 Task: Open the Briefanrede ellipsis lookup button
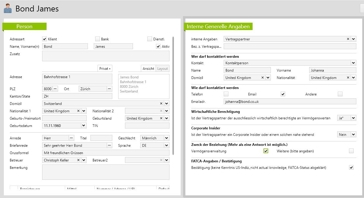point(109,145)
